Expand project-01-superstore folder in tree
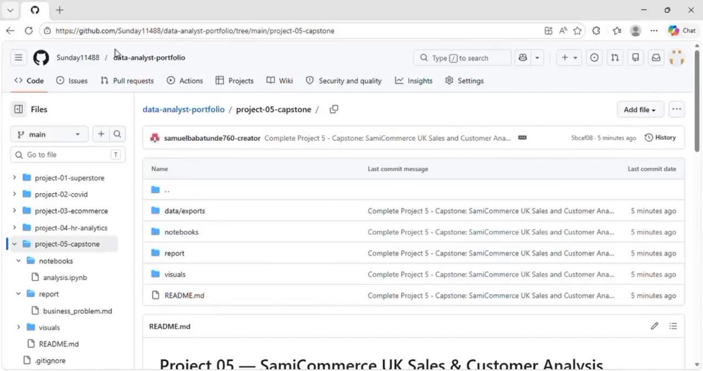703x371 pixels. click(15, 177)
